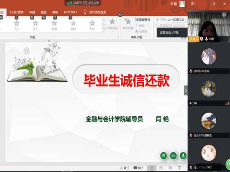
Task: Open Effect Options (效果选项) star button
Action: [x=112, y=25]
